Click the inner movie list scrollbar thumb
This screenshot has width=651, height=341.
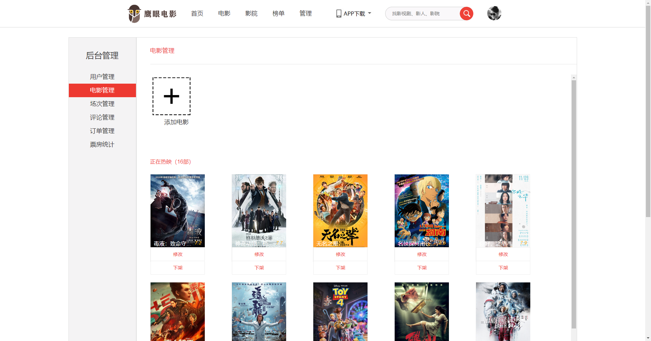pyautogui.click(x=574, y=204)
